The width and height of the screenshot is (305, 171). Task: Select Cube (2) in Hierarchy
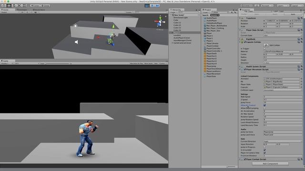177,25
